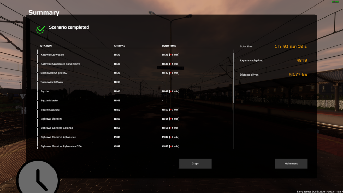
Task: Click your time 18:42 with 5 min delay
Action: 170,73
